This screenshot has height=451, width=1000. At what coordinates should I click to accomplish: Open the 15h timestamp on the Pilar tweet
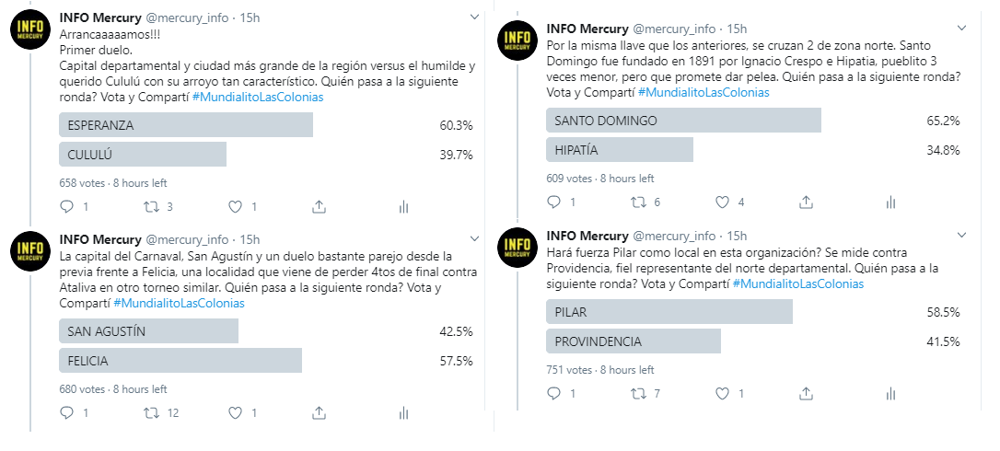[737, 236]
